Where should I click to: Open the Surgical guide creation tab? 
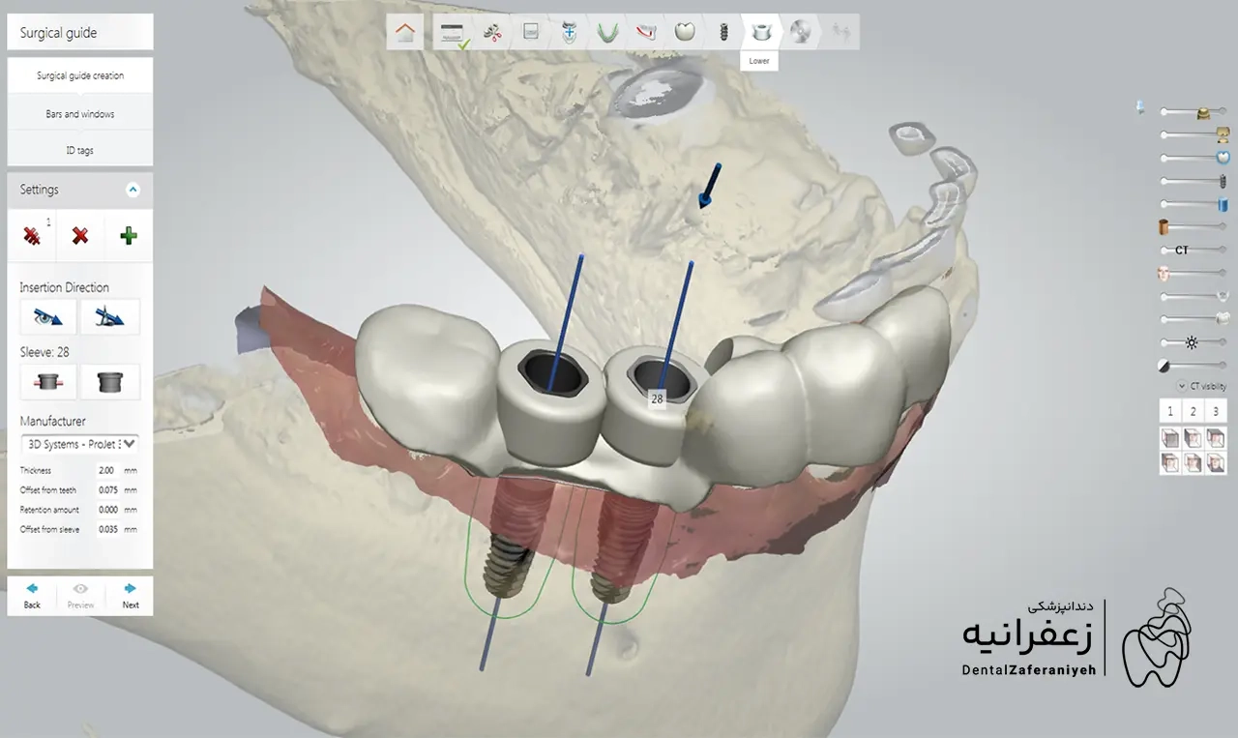click(x=80, y=75)
